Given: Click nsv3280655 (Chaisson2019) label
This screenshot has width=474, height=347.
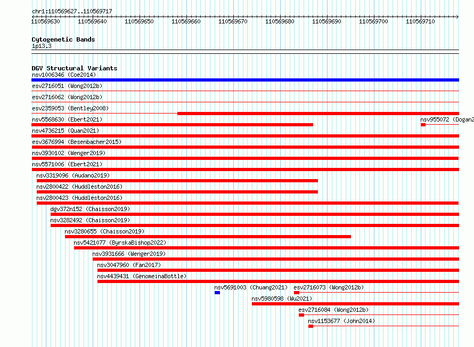Looking at the screenshot, I should coord(104,231).
